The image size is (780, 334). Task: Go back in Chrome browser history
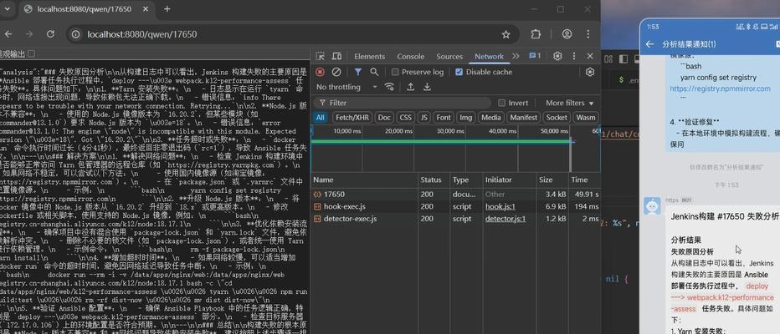(x=8, y=34)
